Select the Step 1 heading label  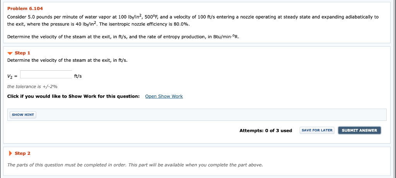pos(22,53)
